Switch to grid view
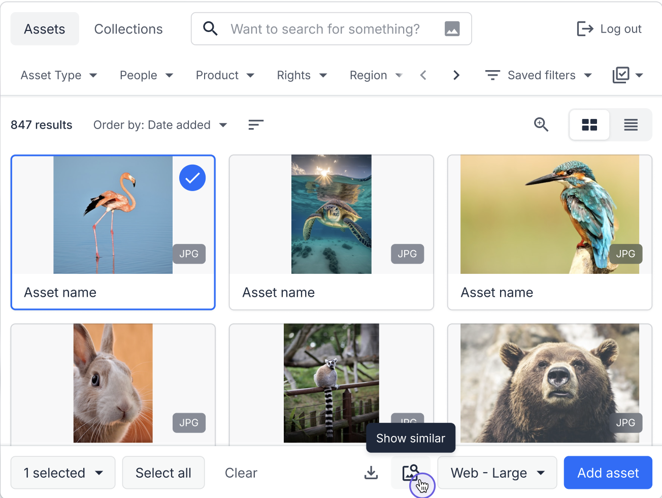This screenshot has width=662, height=498. click(589, 124)
